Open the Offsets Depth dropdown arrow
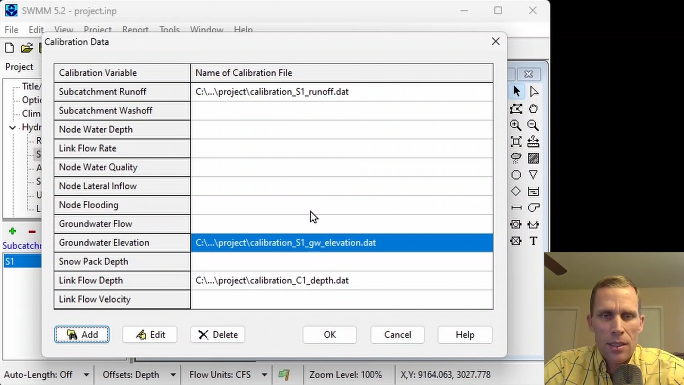 [x=173, y=375]
